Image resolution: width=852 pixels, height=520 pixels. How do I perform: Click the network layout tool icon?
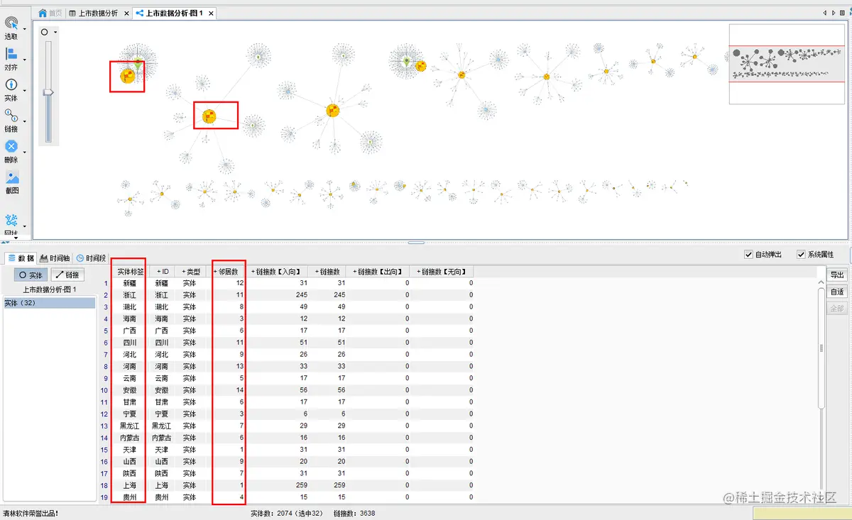tap(11, 221)
